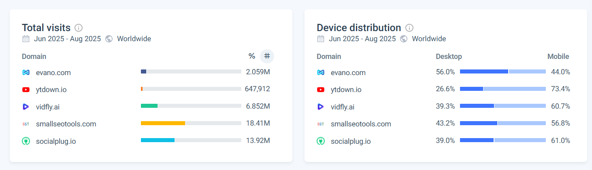Click the Jun 2025 - Aug 2025 date range in Total visits
Image resolution: width=592 pixels, height=170 pixels.
(x=67, y=39)
